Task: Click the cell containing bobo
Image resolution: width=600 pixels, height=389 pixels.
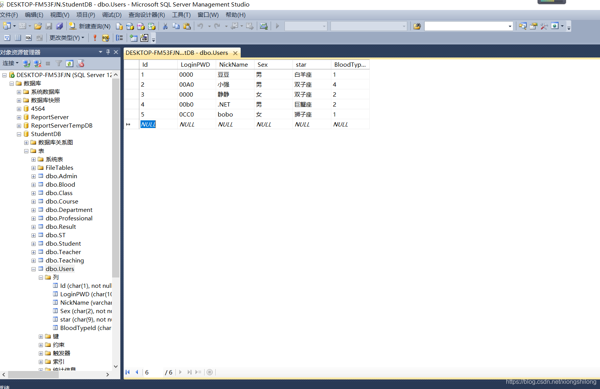Action: click(235, 114)
